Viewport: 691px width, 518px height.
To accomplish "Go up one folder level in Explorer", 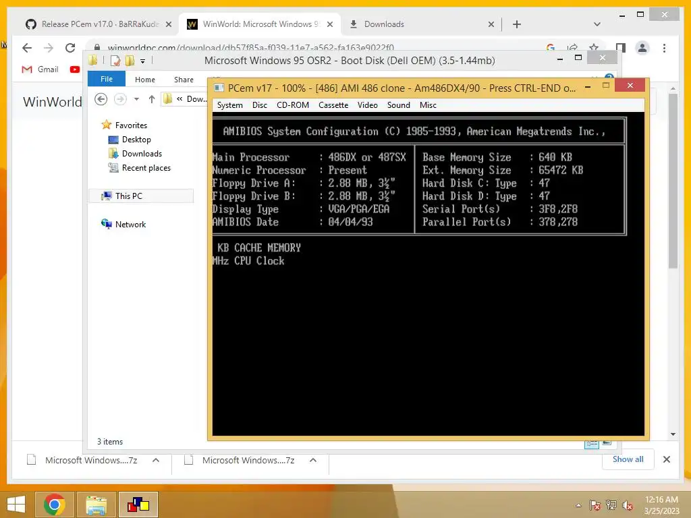I will tap(152, 99).
